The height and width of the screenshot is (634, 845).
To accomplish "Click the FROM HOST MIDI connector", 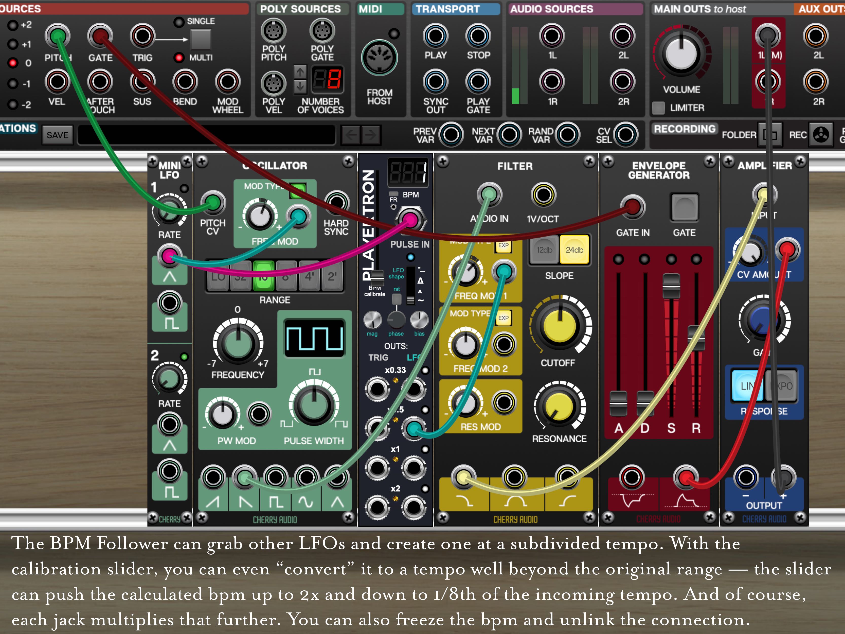I will [x=379, y=58].
